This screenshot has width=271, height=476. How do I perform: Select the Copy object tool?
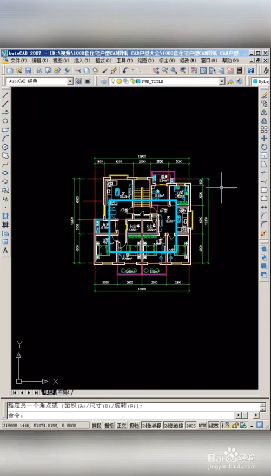point(264,103)
